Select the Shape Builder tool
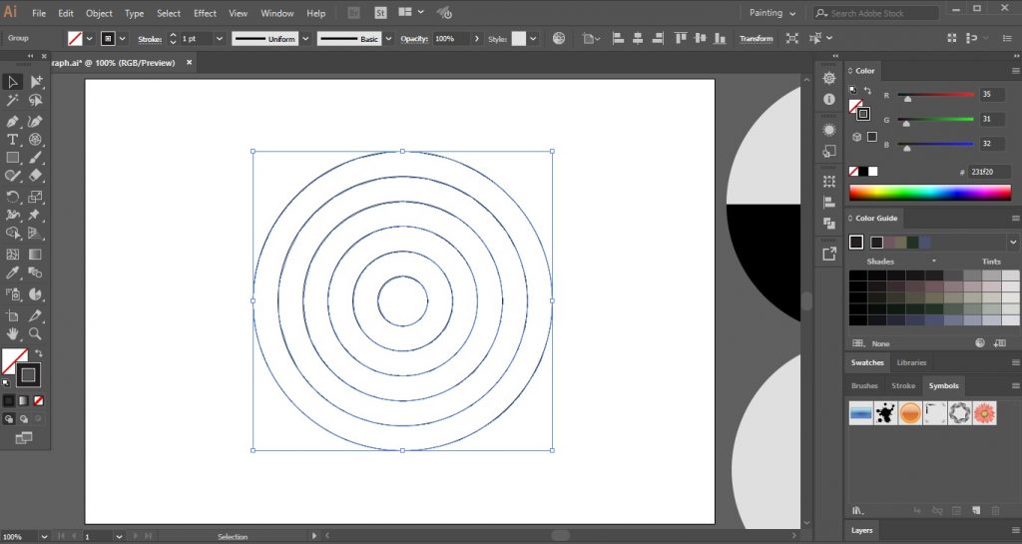1022x544 pixels. pyautogui.click(x=12, y=234)
